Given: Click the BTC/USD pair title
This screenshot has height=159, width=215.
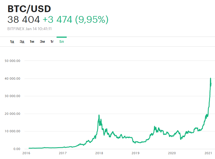Looking at the screenshot, I should [29, 9].
